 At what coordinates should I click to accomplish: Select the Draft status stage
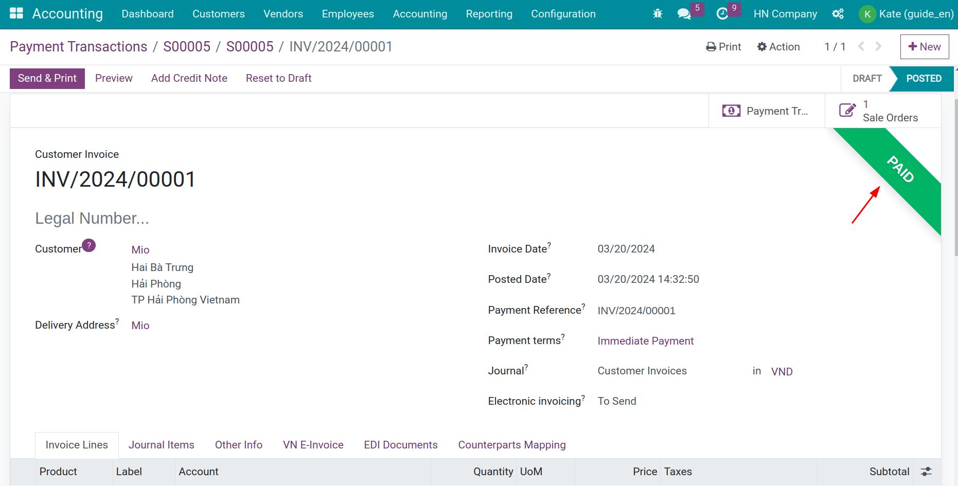(x=867, y=79)
